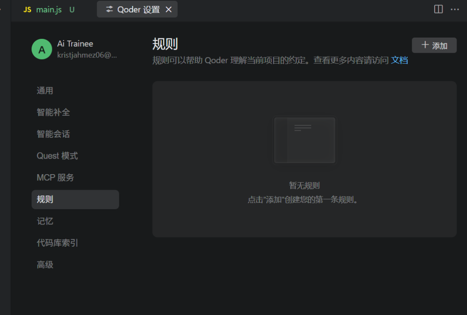Select the Qoder 设置 tab
467x315 pixels.
pos(137,10)
